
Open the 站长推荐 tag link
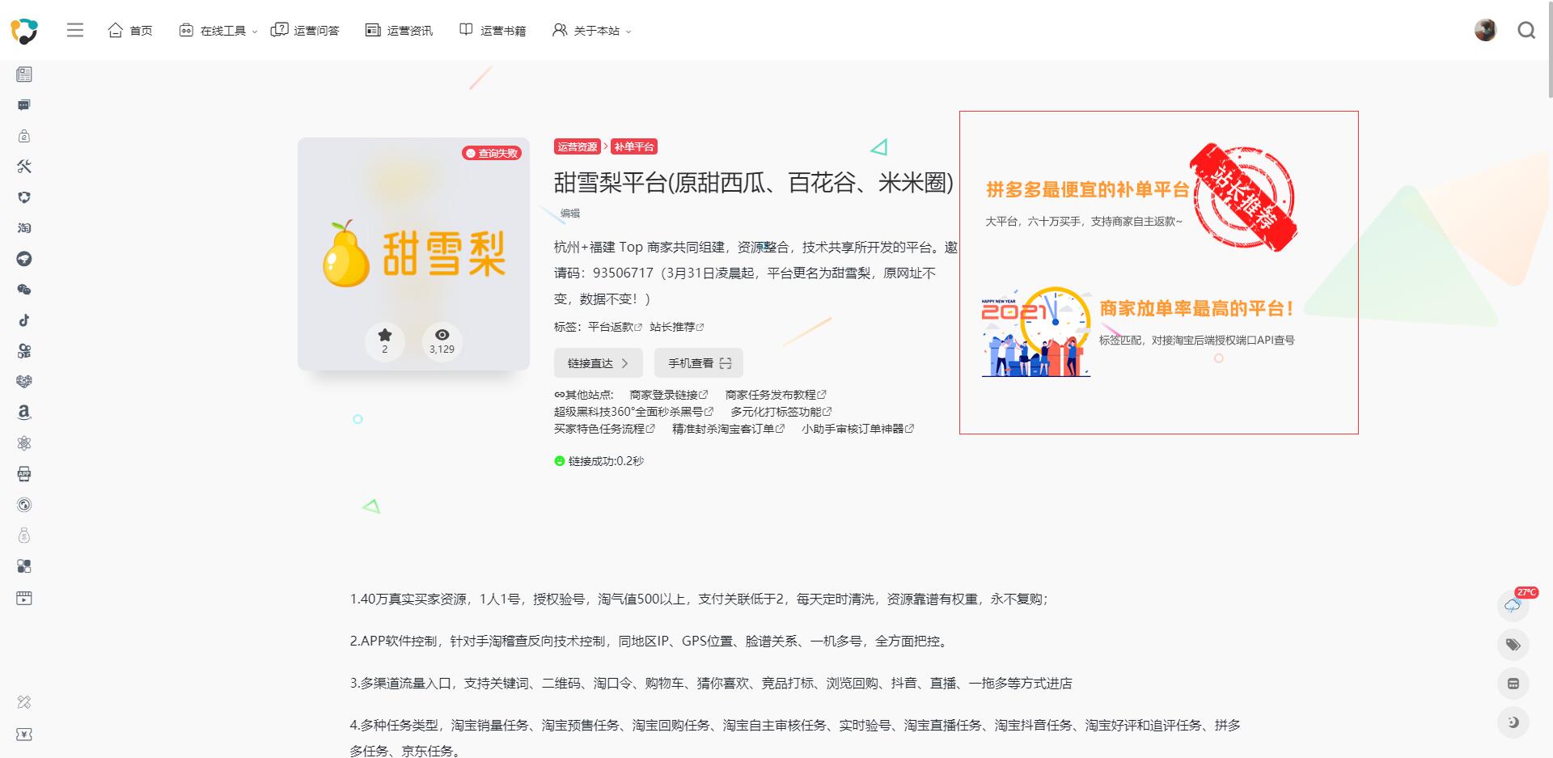pyautogui.click(x=677, y=327)
